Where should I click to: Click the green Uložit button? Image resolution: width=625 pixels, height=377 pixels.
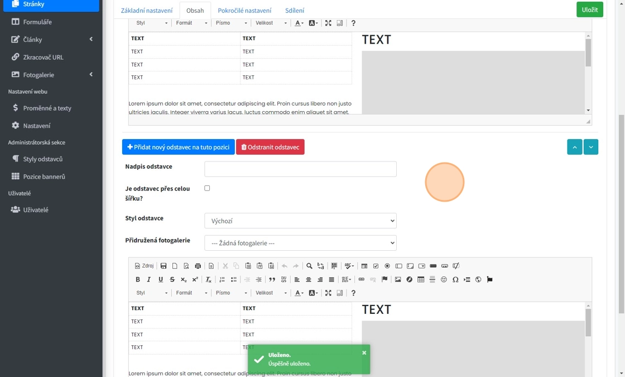[x=589, y=9]
